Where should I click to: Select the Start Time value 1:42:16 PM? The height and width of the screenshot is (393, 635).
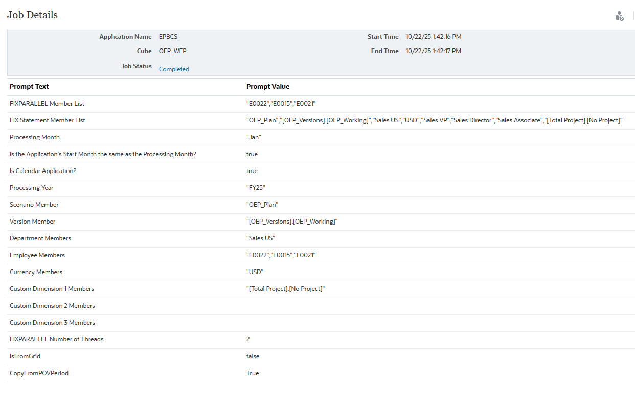434,37
